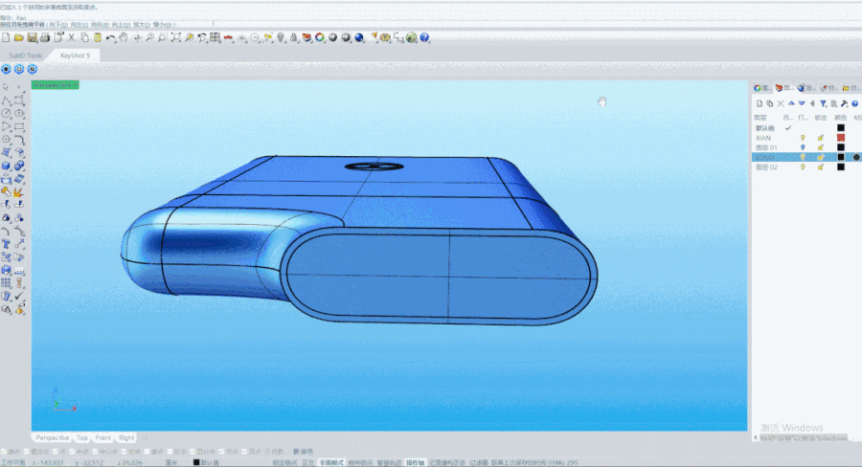Viewport: 862px width, 467px height.
Task: Click the Save disk icon
Action: tap(32, 38)
